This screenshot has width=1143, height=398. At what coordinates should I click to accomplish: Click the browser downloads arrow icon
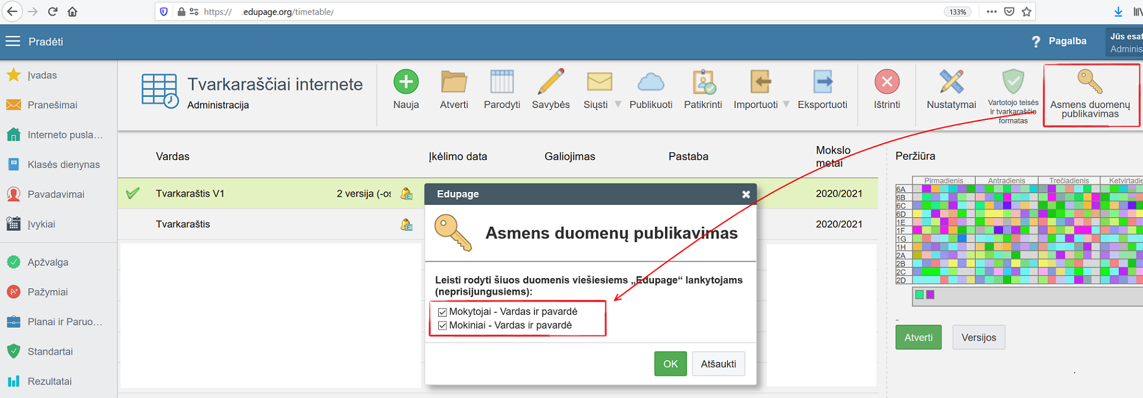pos(1118,12)
